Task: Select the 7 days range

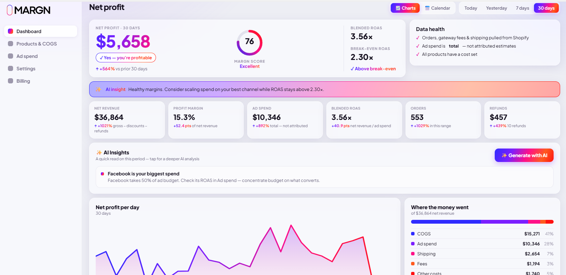Action: (522, 8)
